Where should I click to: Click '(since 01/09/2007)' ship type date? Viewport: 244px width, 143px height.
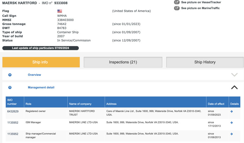pos(126,32)
